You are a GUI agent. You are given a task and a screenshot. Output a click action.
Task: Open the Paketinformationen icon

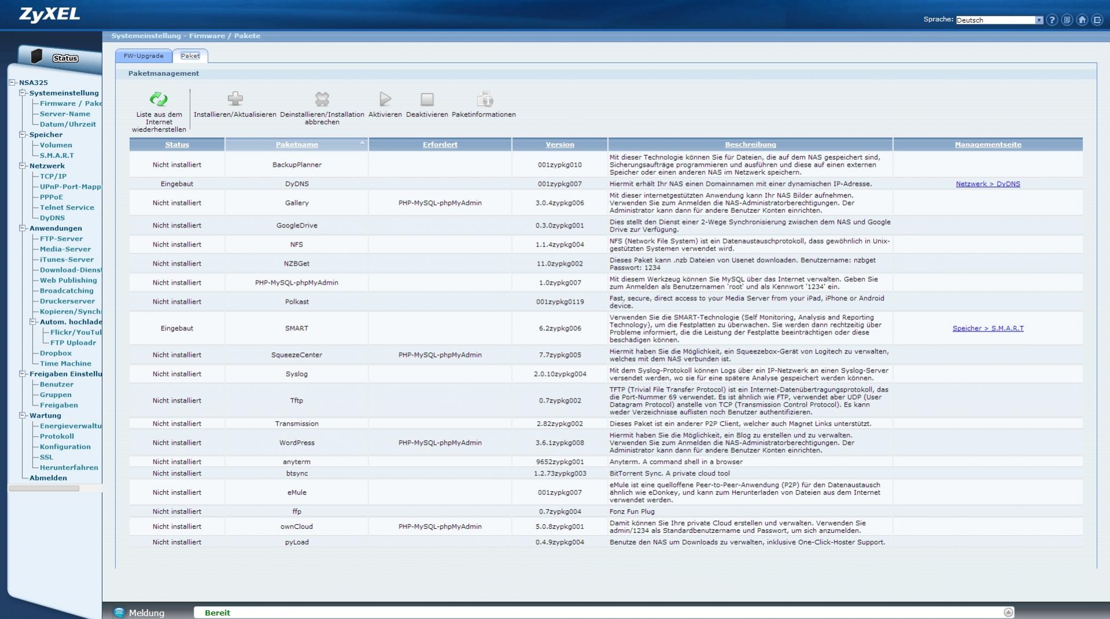tap(484, 99)
